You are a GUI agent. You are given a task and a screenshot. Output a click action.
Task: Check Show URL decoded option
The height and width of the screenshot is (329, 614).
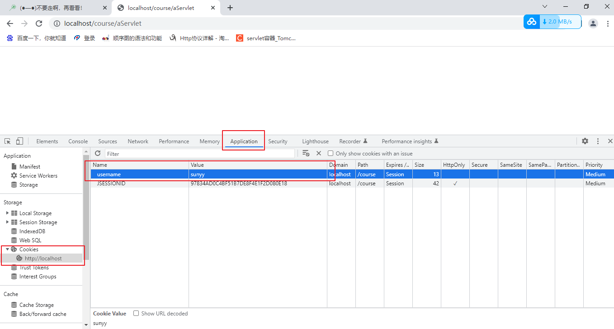click(136, 313)
